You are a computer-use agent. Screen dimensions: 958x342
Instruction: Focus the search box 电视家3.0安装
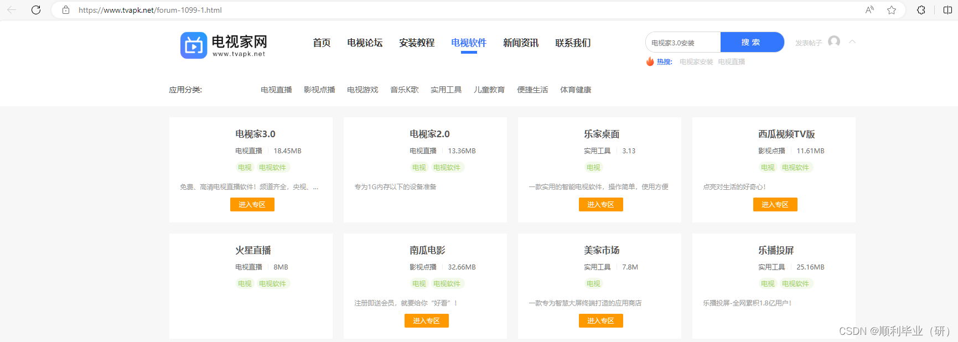pyautogui.click(x=683, y=43)
